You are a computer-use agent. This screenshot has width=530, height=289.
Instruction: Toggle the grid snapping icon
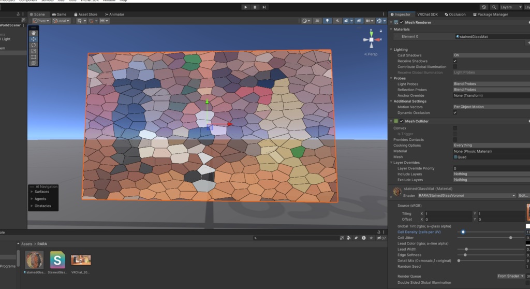tap(91, 21)
